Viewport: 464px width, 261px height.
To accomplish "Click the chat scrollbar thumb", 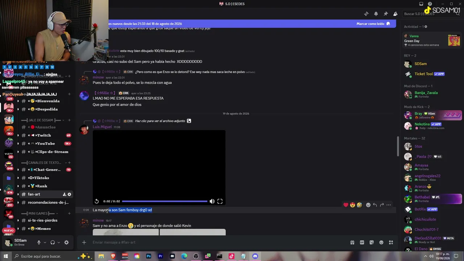I will pos(398,146).
